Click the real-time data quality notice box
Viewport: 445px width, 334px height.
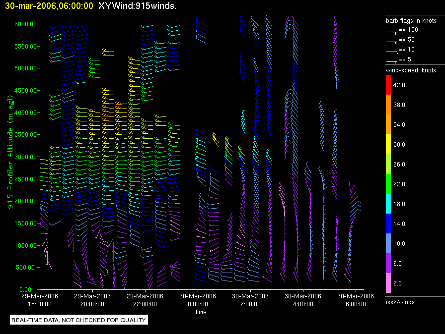(79, 320)
